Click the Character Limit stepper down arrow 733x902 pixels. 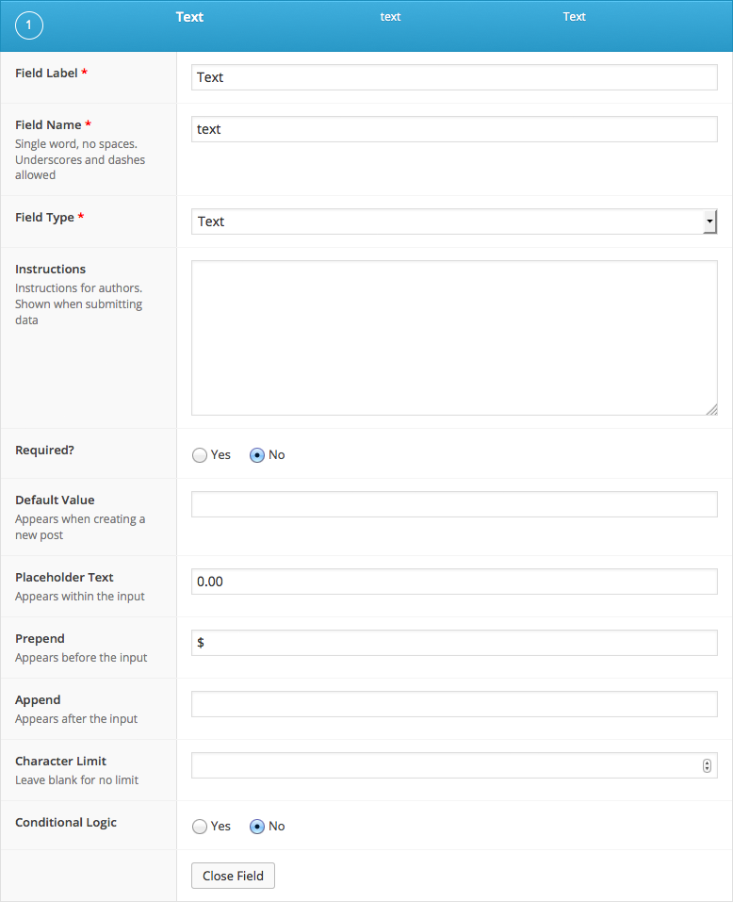pos(707,769)
